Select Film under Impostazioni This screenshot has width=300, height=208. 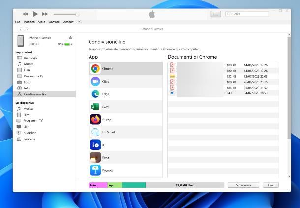click(45, 70)
